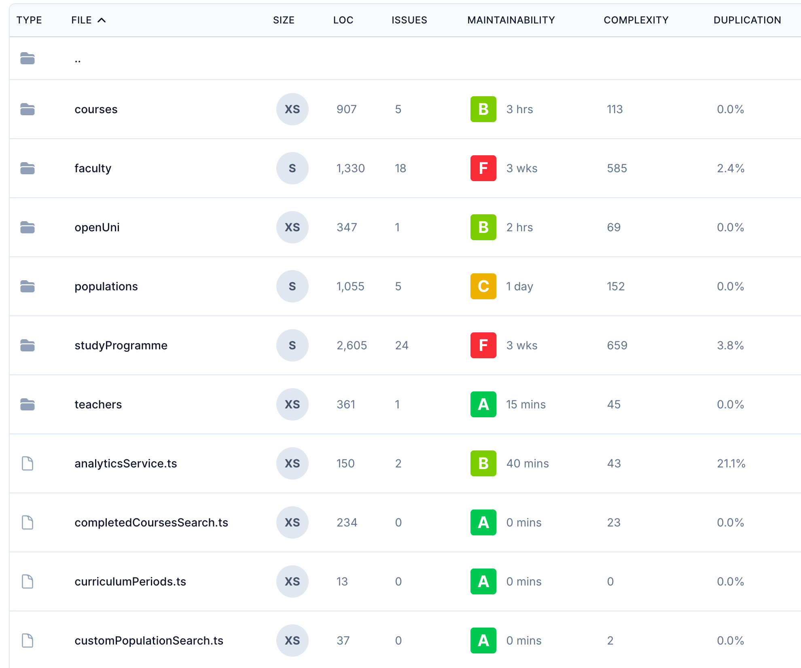Open customPopulationSearch.ts file link
The width and height of the screenshot is (801, 668).
click(x=149, y=641)
